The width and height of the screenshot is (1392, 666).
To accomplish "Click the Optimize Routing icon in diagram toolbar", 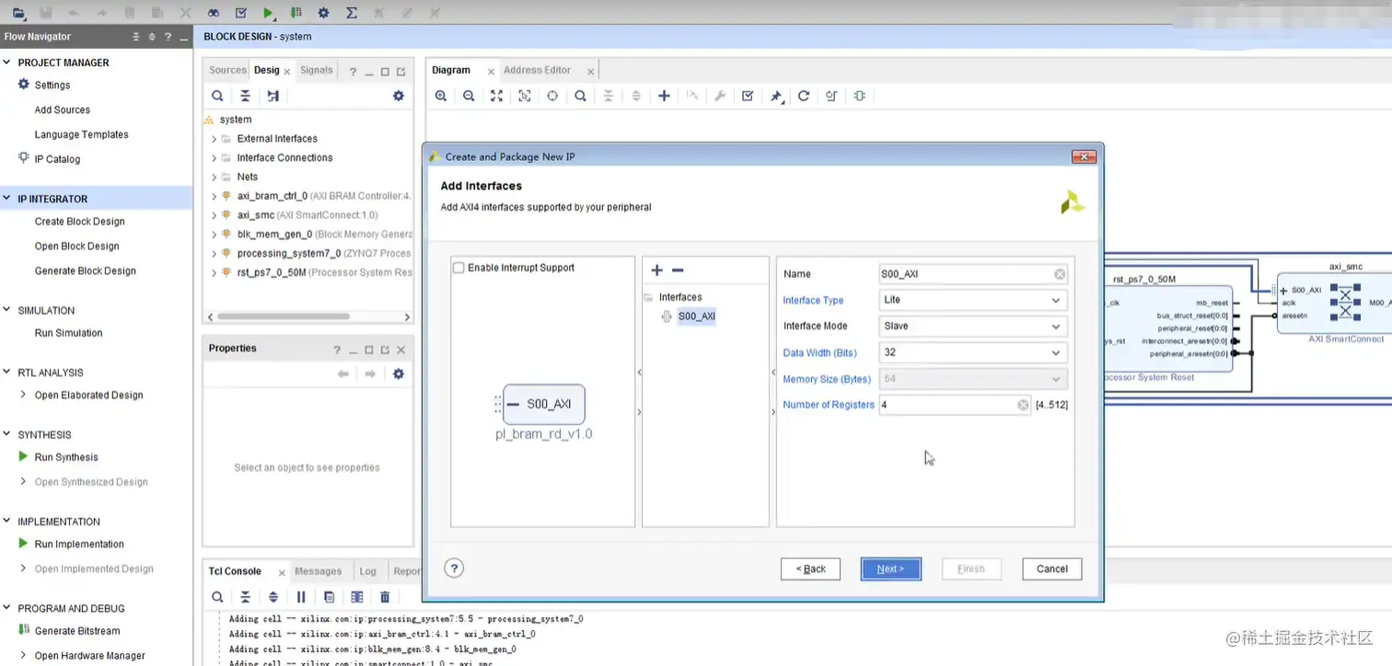I will [831, 96].
